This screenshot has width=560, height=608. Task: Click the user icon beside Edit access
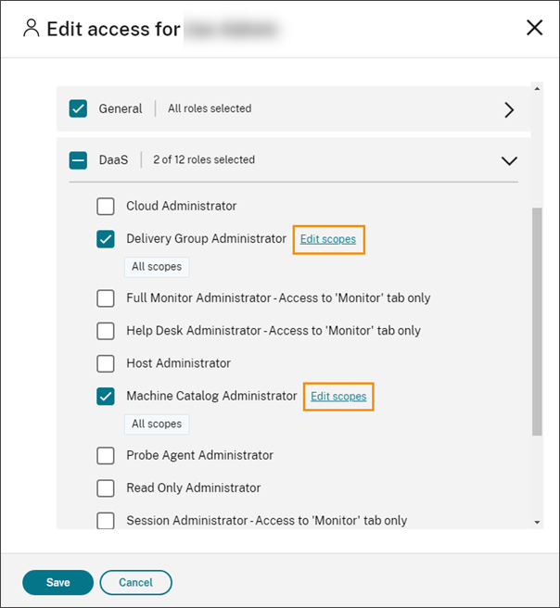32,29
